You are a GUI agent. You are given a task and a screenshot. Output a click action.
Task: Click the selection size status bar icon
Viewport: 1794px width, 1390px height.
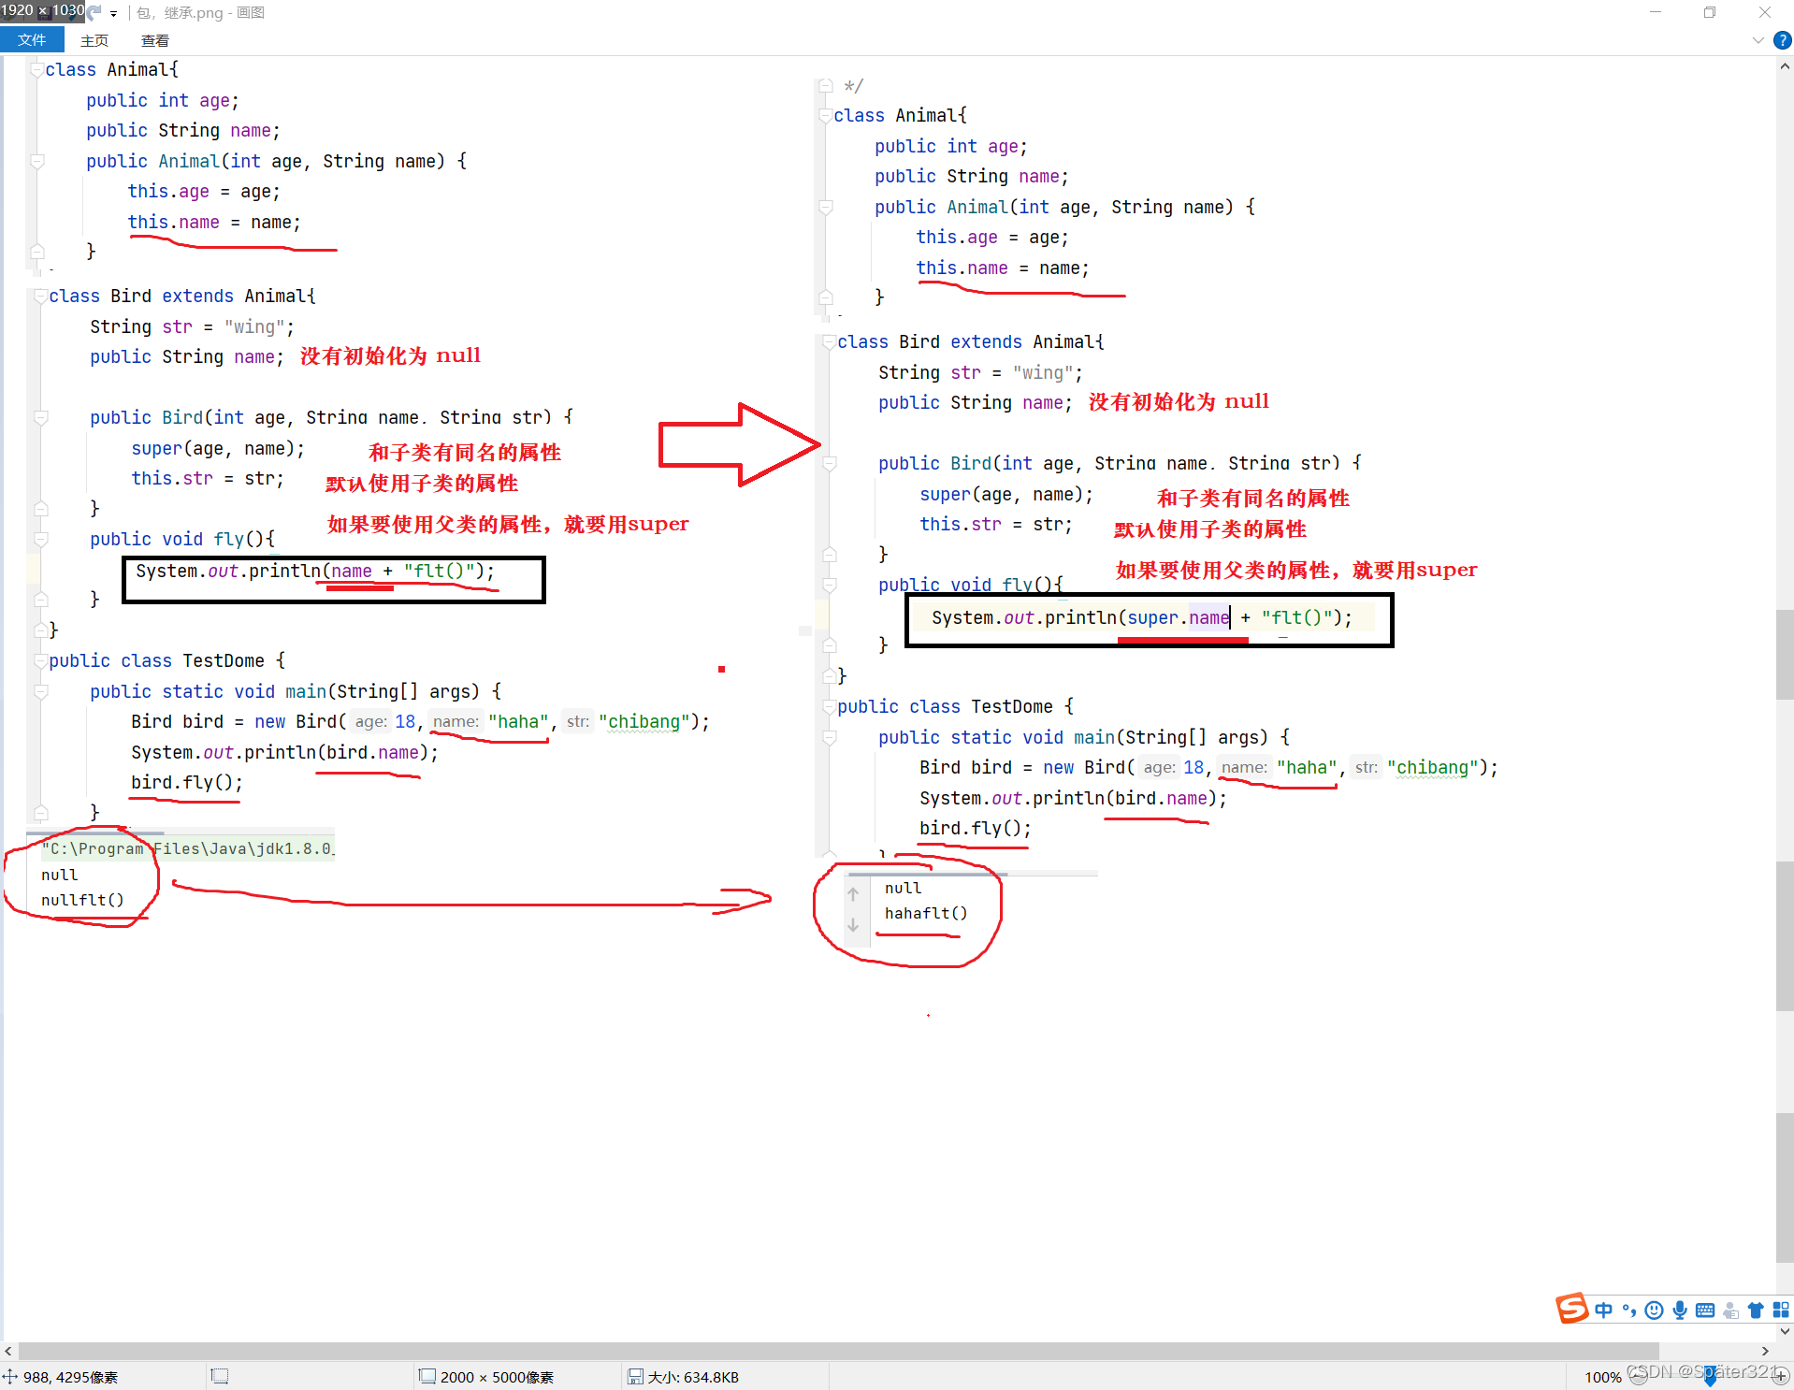[x=220, y=1376]
